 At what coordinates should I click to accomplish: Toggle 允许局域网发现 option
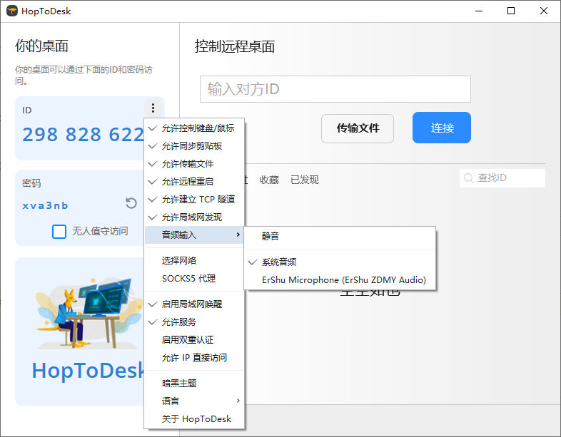tap(194, 217)
